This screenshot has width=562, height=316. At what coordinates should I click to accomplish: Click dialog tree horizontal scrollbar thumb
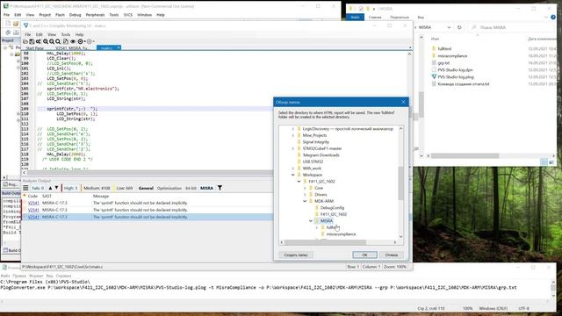tap(325, 242)
